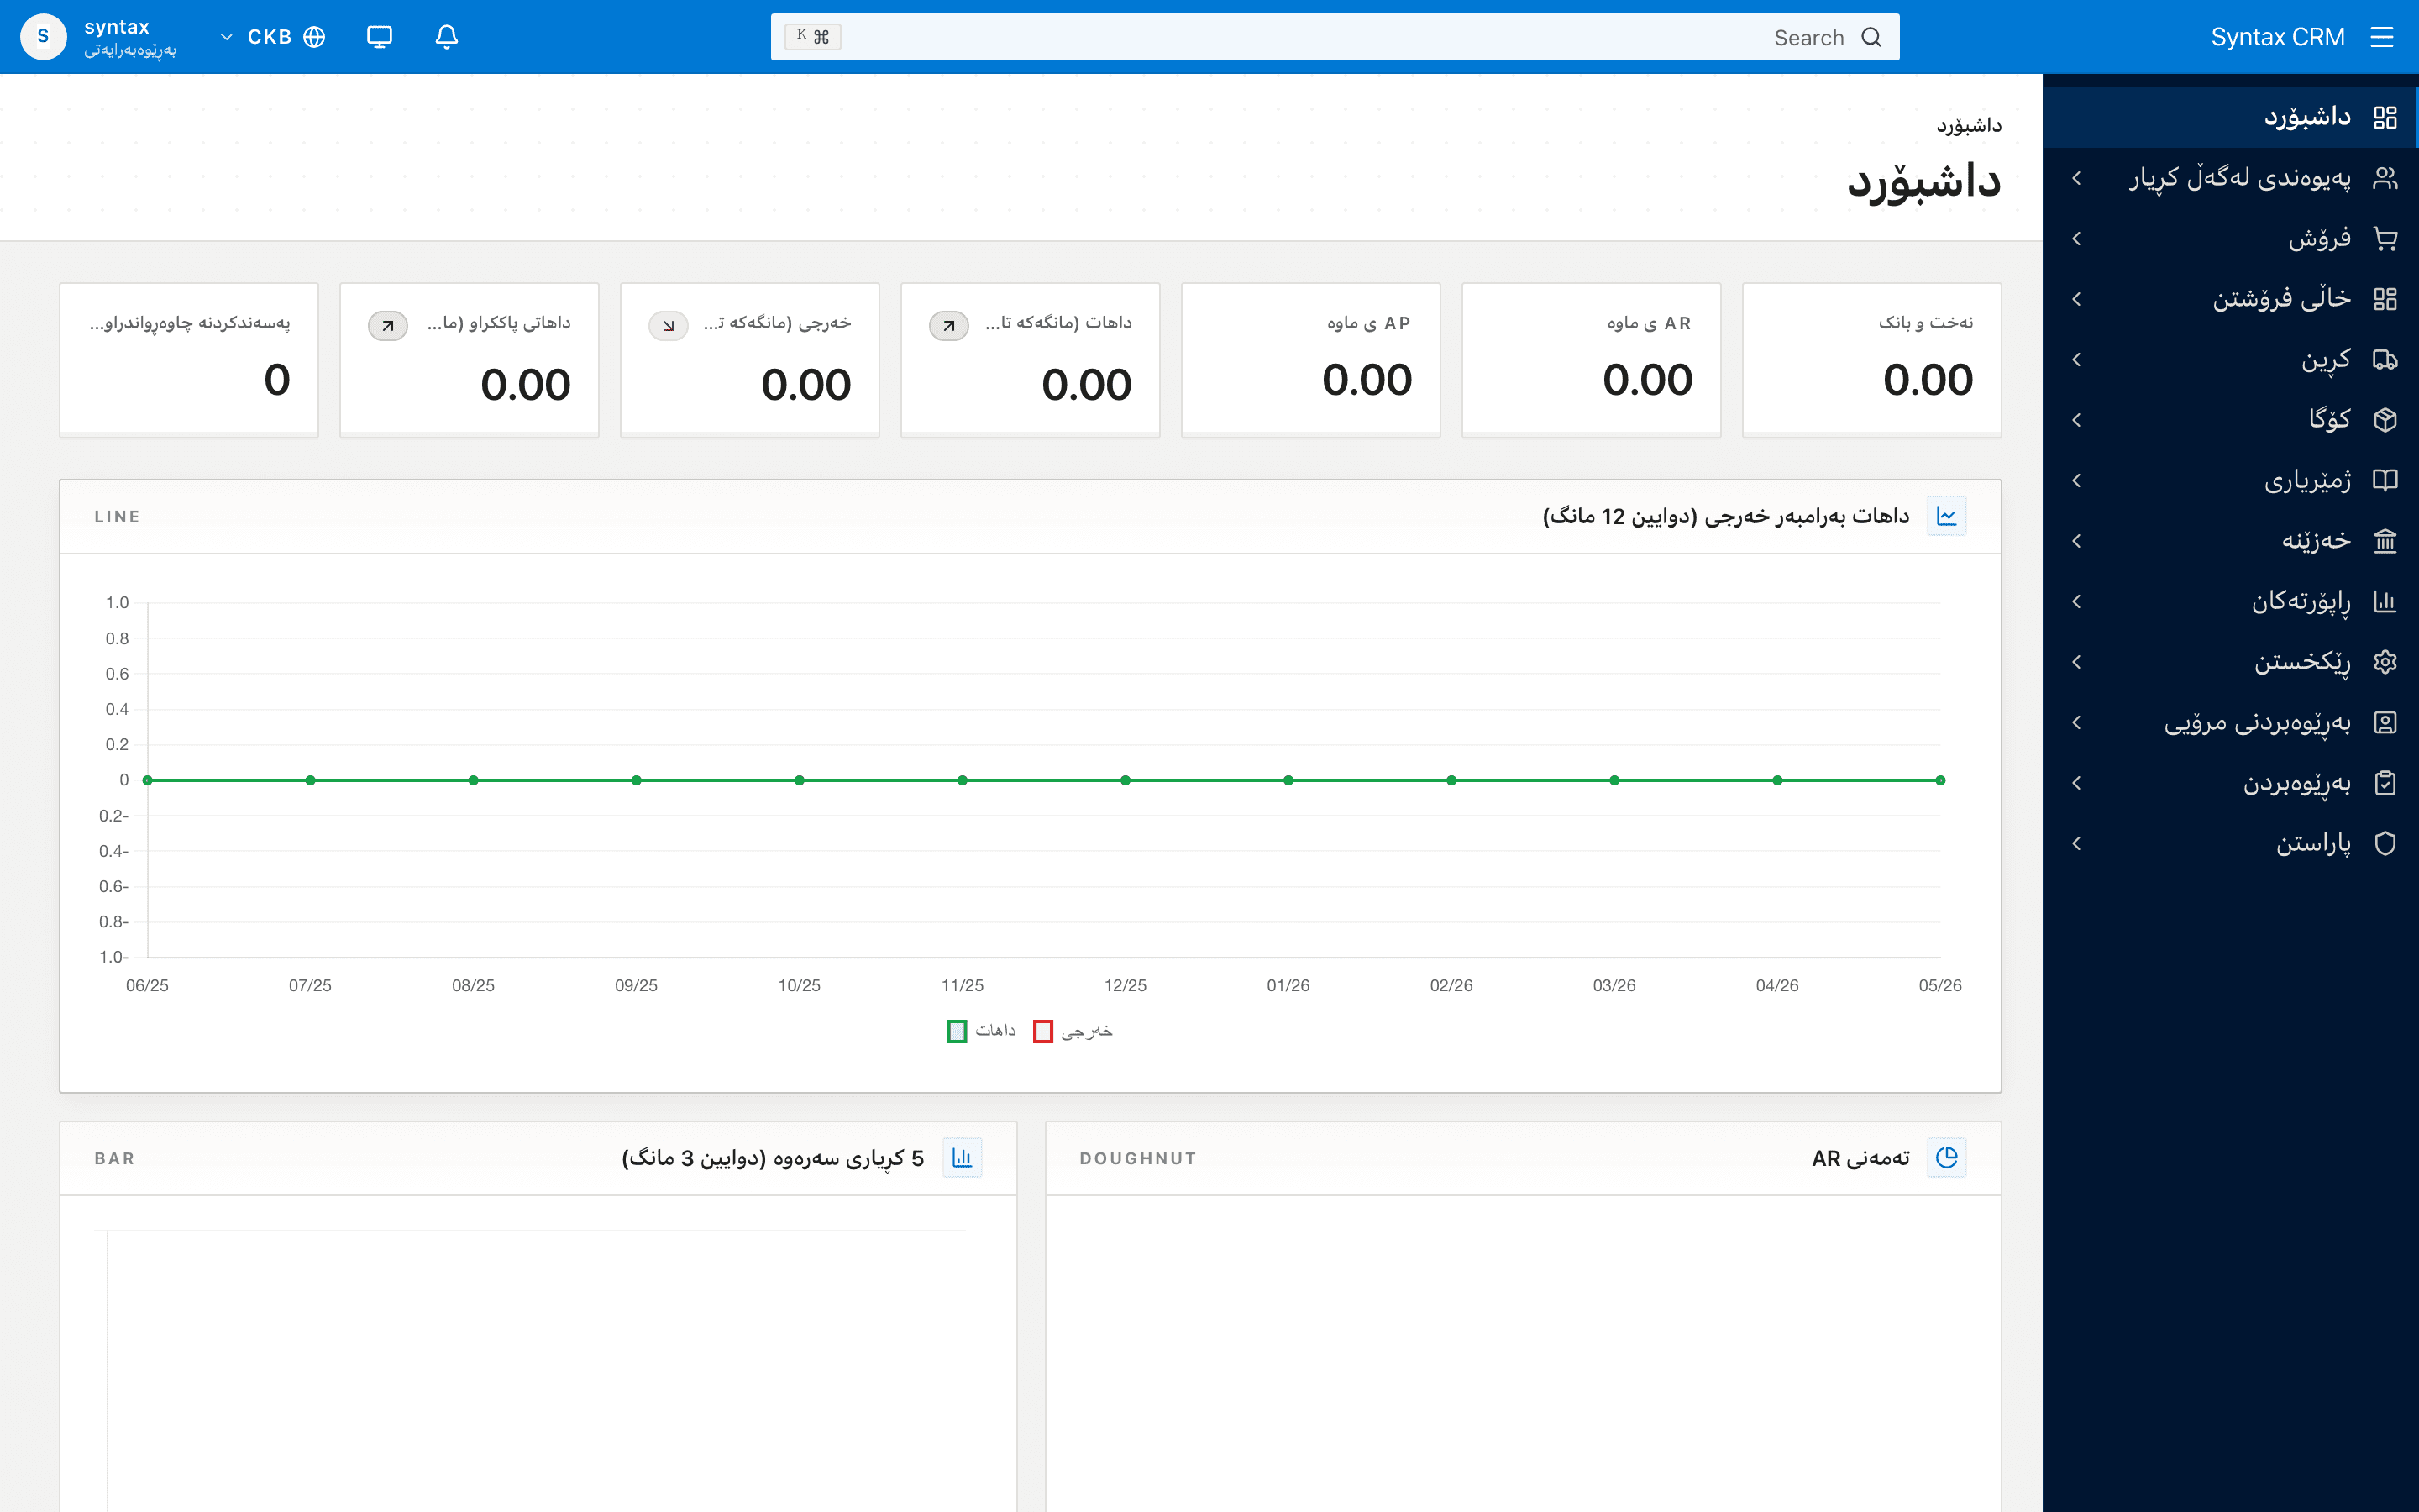The height and width of the screenshot is (1512, 2419).
Task: Click the sales shopping cart icon
Action: (2385, 238)
